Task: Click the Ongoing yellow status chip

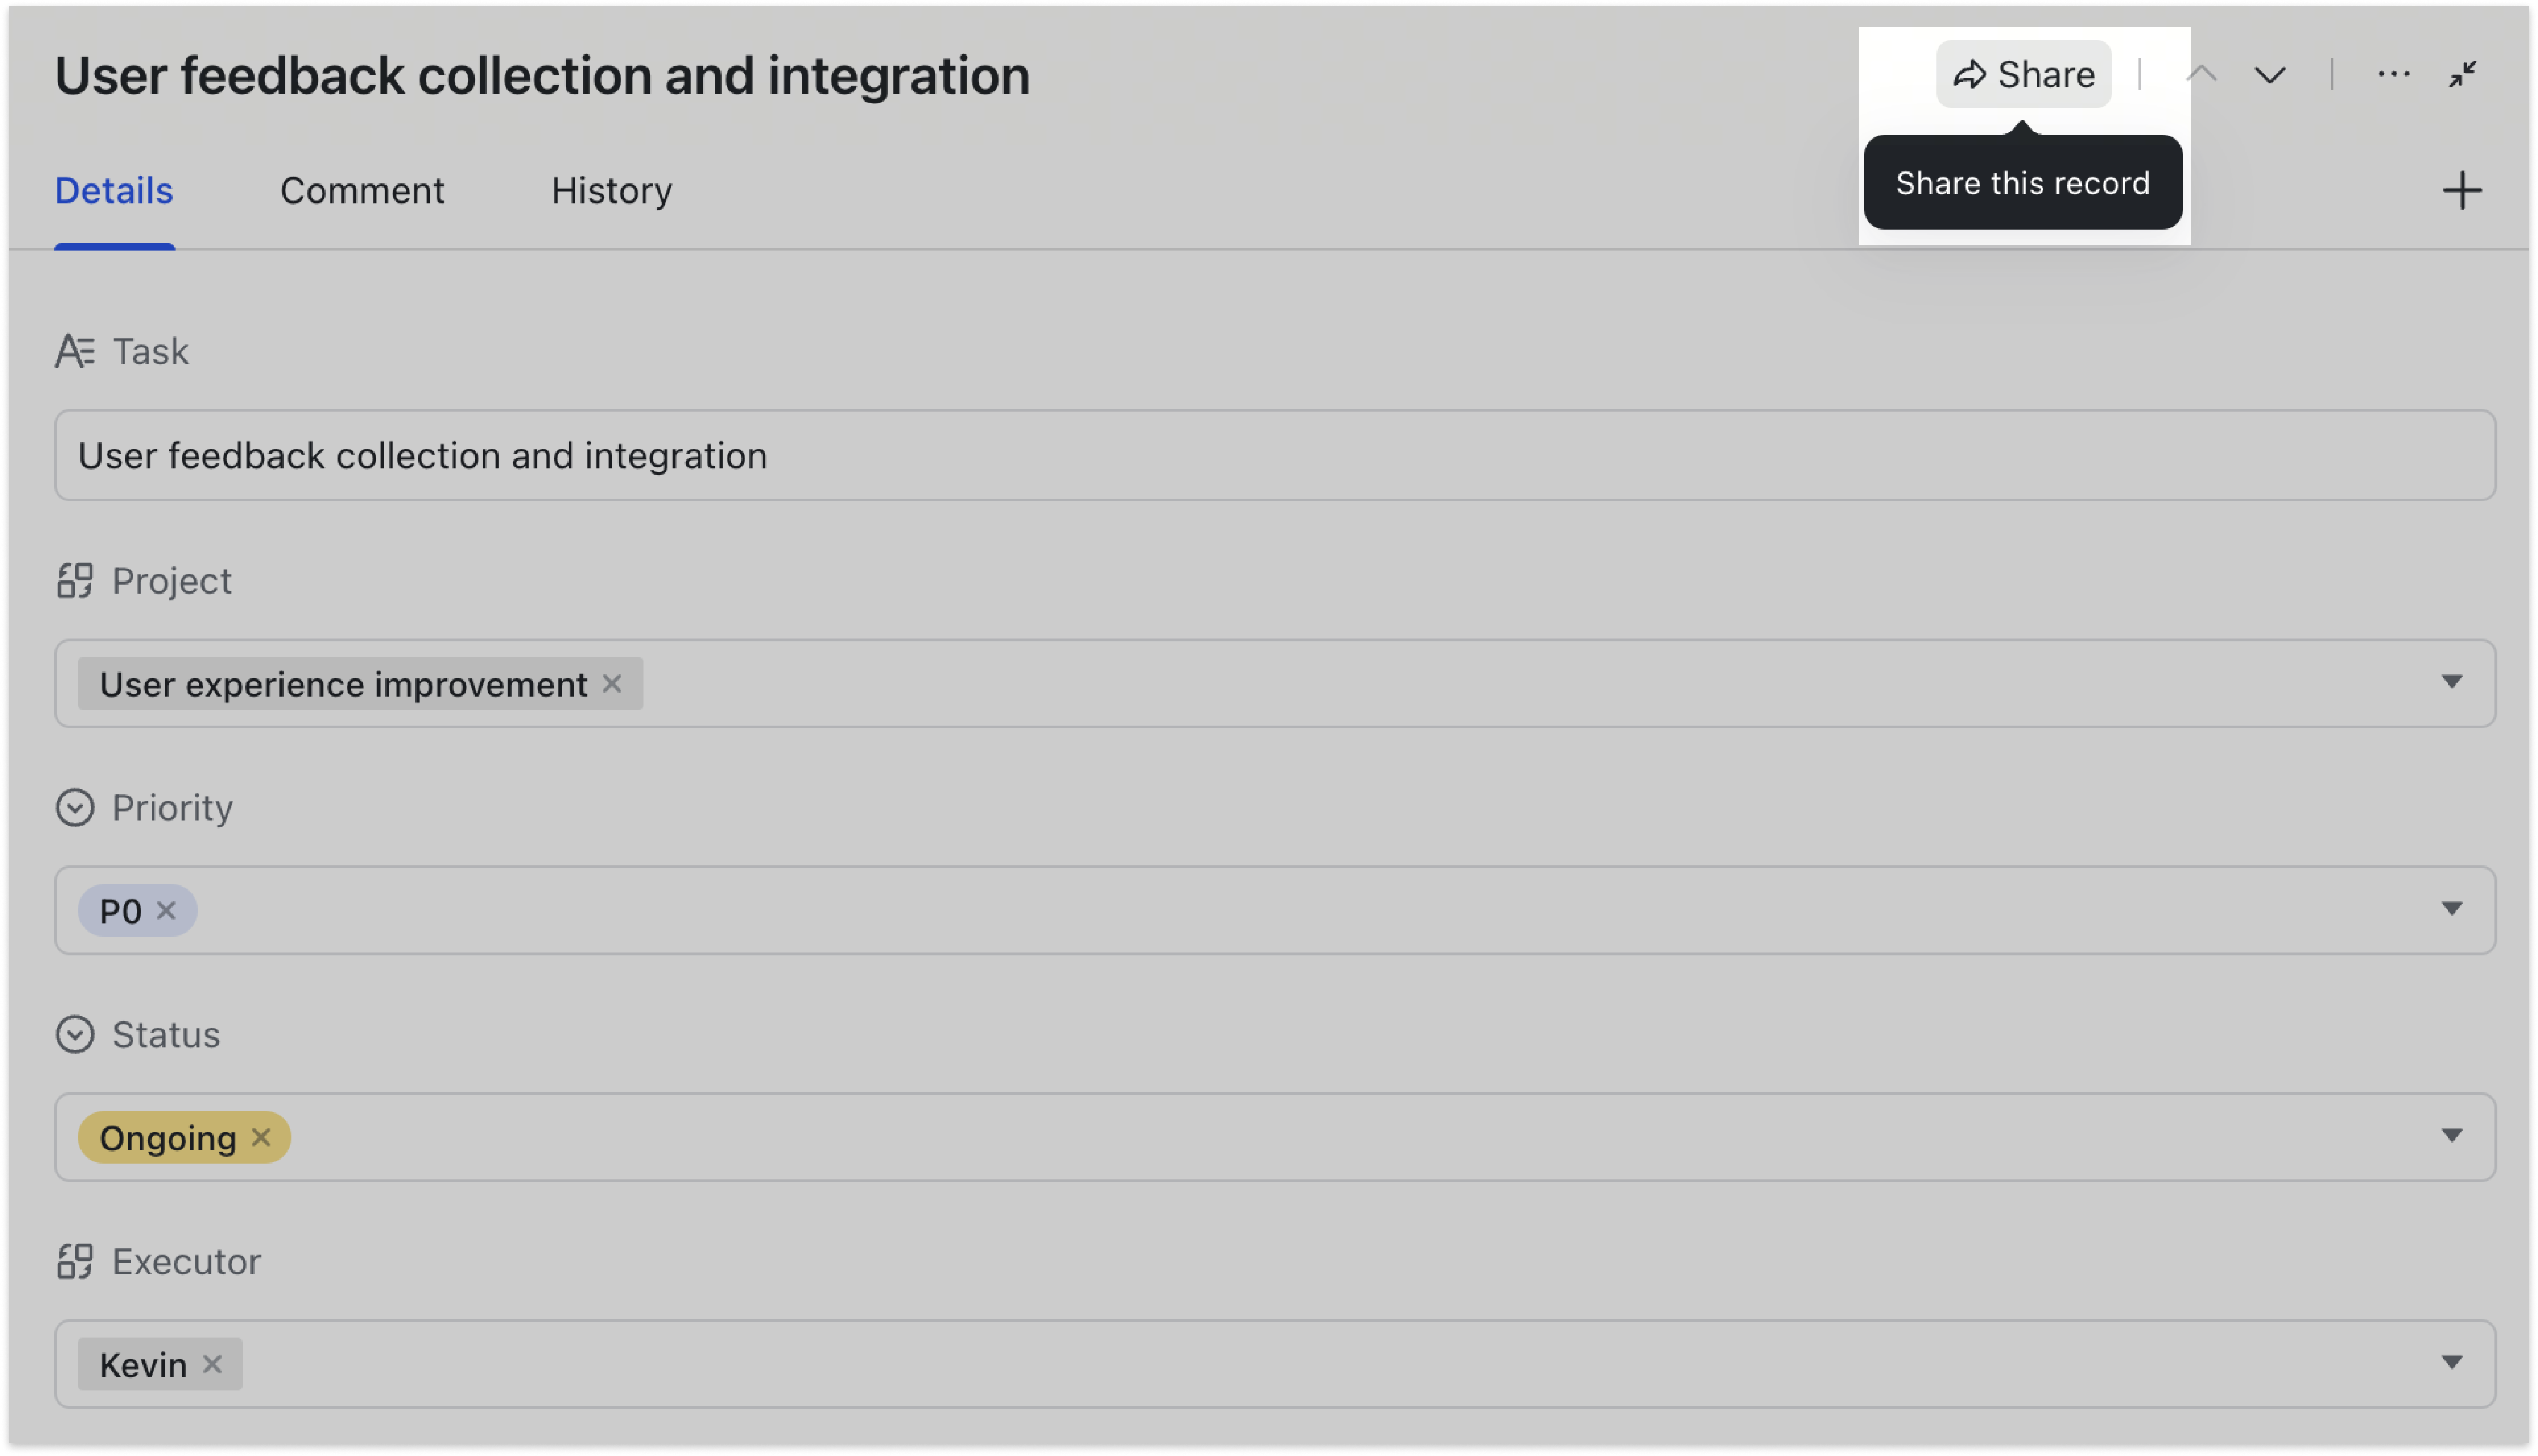Action: [167, 1138]
